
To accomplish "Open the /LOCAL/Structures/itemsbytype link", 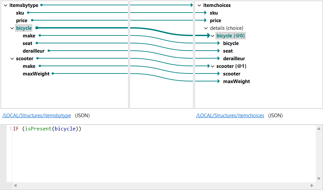I will pyautogui.click(x=36, y=116).
